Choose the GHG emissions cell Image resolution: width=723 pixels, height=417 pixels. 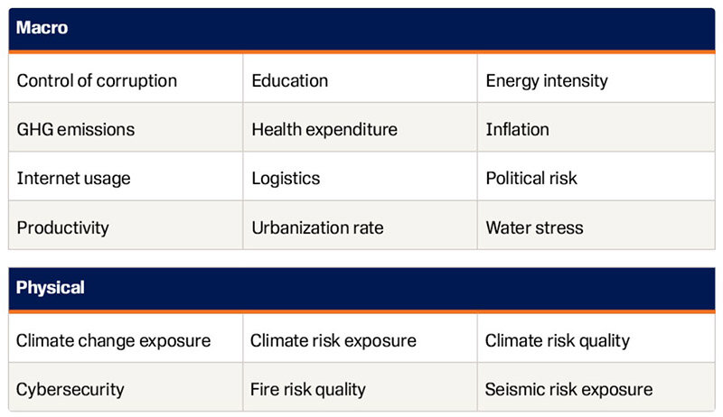[x=126, y=127]
